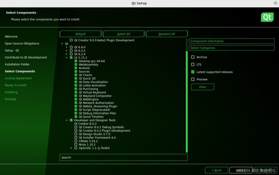This screenshot has height=175, width=279.
Task: Enable the Preview category
Action: pyautogui.click(x=193, y=79)
